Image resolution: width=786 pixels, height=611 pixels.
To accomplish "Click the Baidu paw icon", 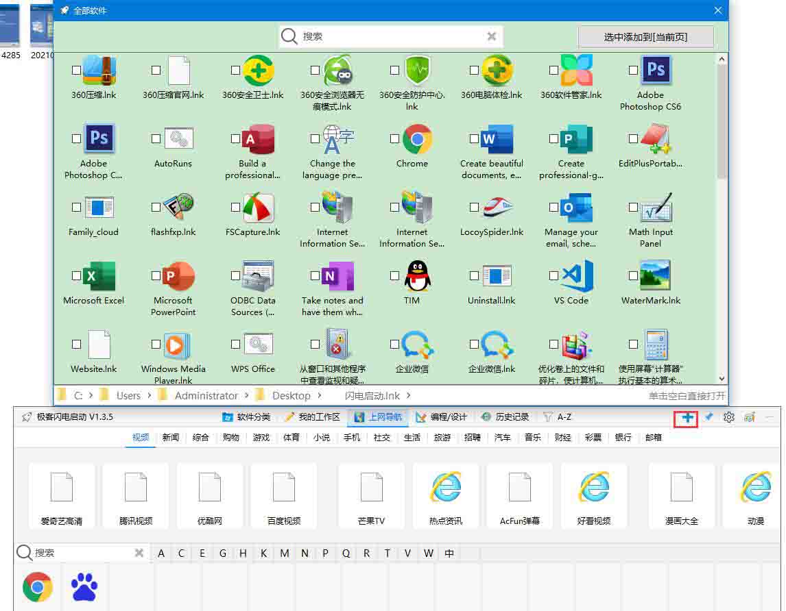I will pos(84,587).
